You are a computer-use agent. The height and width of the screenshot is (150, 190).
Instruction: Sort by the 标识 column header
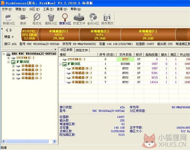pos(139,55)
